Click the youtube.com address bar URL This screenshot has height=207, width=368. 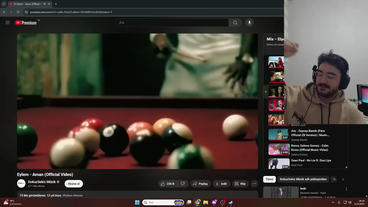point(71,12)
